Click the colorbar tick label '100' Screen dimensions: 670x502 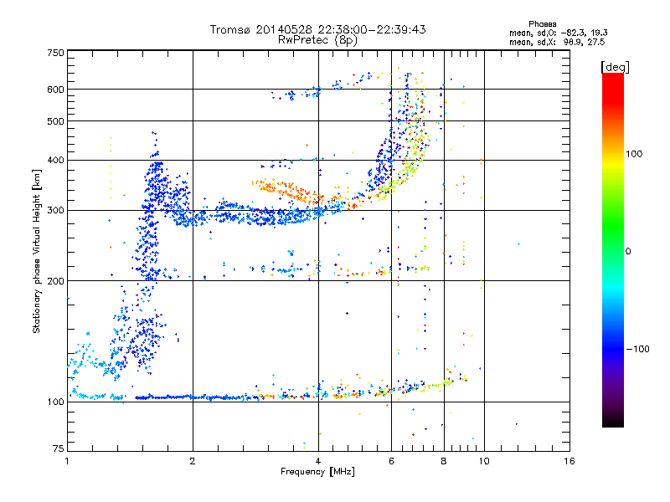(x=634, y=154)
